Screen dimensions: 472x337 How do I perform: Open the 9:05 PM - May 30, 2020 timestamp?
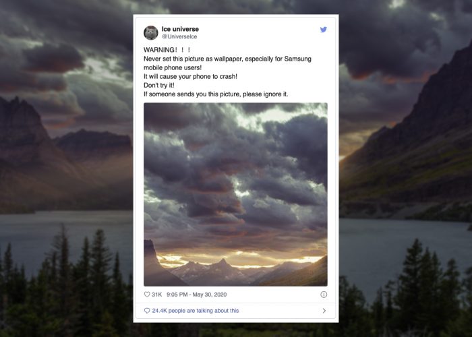(x=197, y=295)
